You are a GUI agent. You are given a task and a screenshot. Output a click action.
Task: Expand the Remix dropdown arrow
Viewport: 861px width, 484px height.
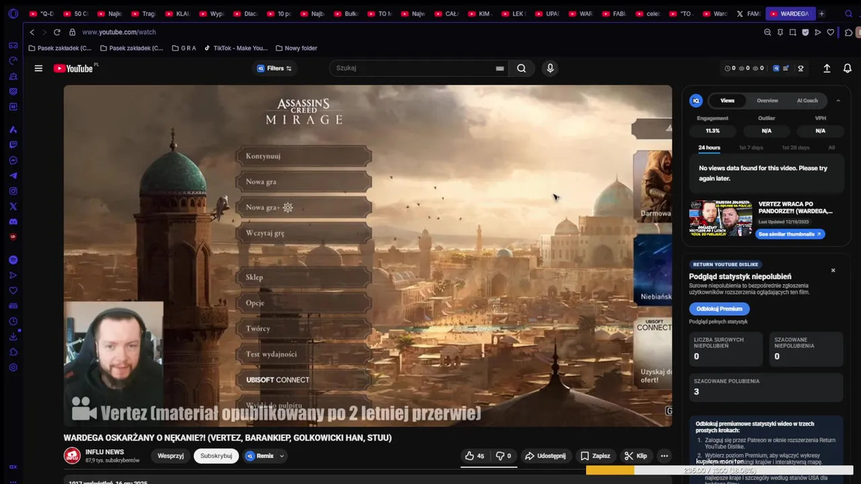coord(282,456)
